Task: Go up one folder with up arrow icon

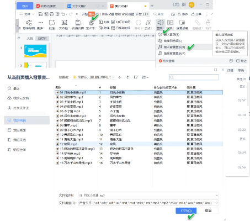Action: (x=127, y=77)
